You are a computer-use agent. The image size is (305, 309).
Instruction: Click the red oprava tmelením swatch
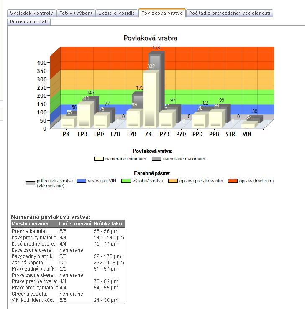(x=233, y=181)
